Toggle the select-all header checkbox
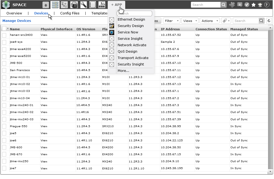 pyautogui.click(x=4, y=29)
